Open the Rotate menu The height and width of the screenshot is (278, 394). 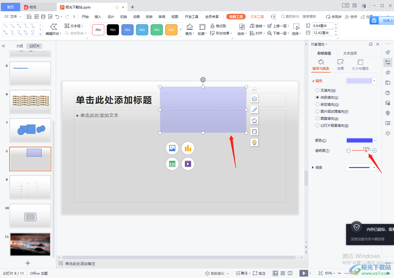pos(257,26)
